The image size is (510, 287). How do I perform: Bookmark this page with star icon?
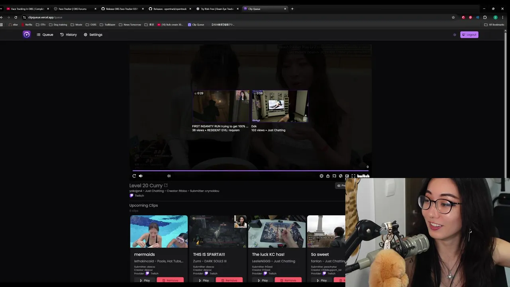(453, 17)
